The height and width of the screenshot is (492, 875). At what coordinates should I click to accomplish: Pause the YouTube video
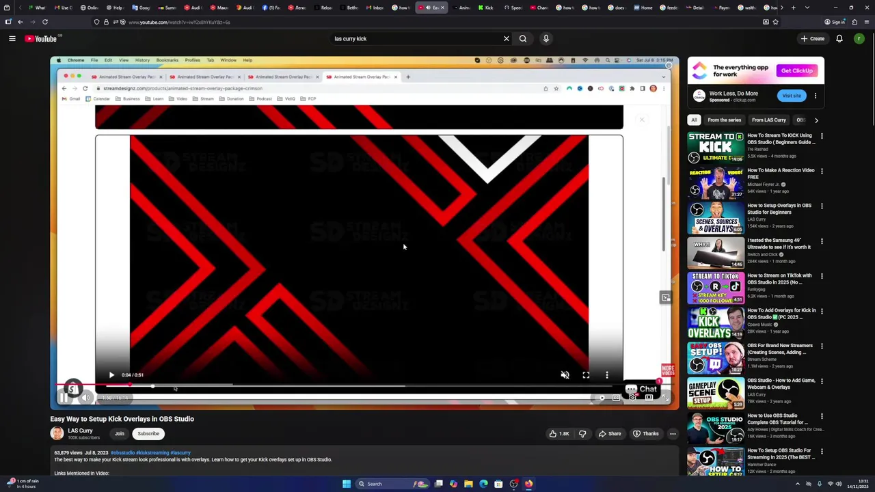point(63,398)
